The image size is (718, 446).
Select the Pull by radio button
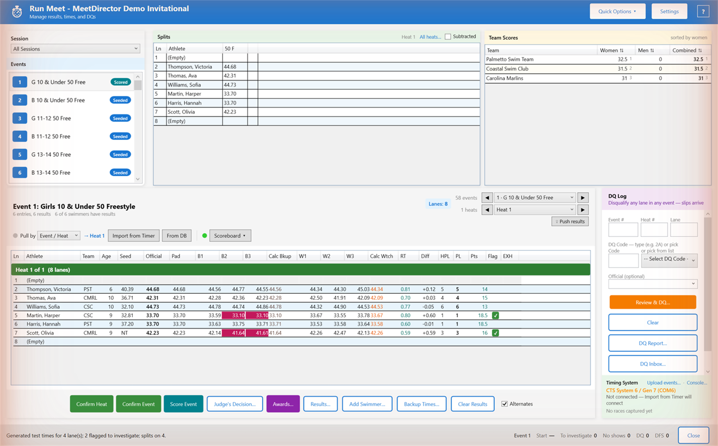click(15, 236)
